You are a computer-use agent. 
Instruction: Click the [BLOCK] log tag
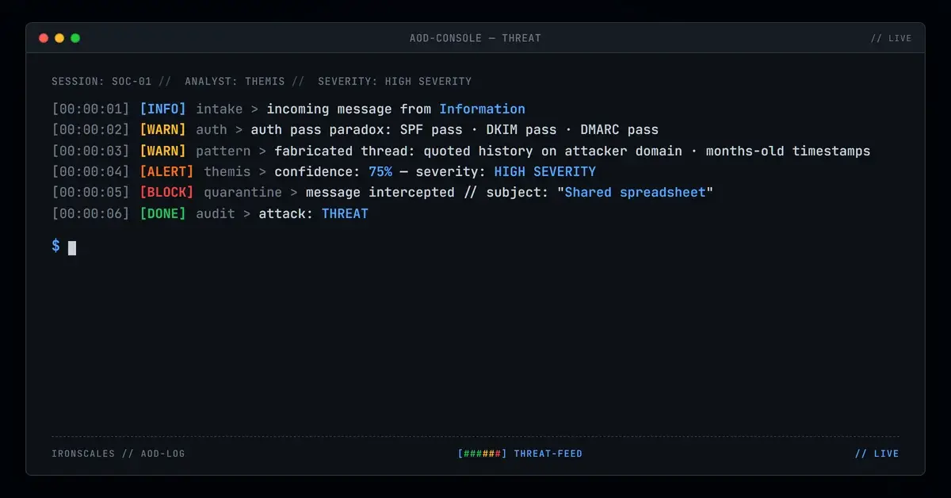tap(166, 192)
